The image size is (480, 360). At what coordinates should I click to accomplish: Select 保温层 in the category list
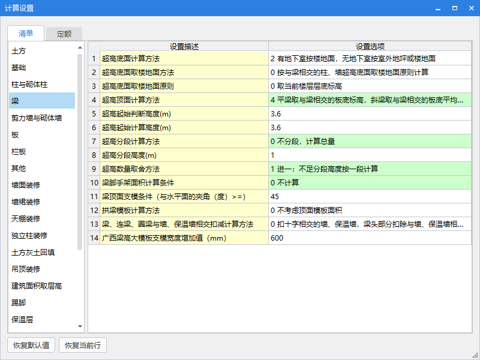click(x=42, y=320)
